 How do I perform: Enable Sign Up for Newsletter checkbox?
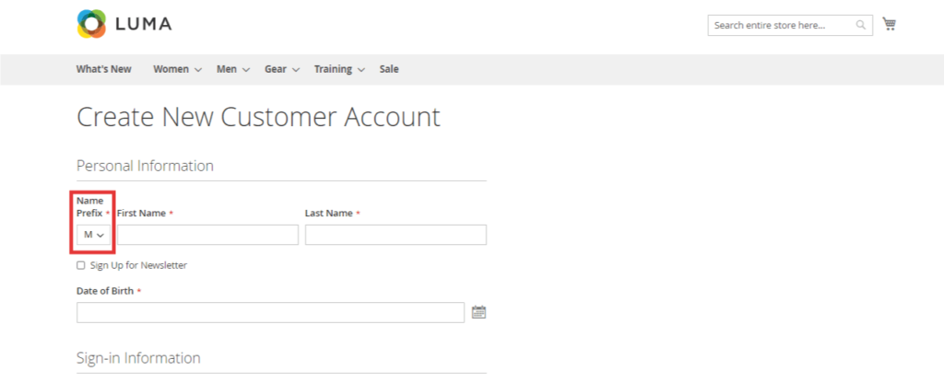click(81, 265)
